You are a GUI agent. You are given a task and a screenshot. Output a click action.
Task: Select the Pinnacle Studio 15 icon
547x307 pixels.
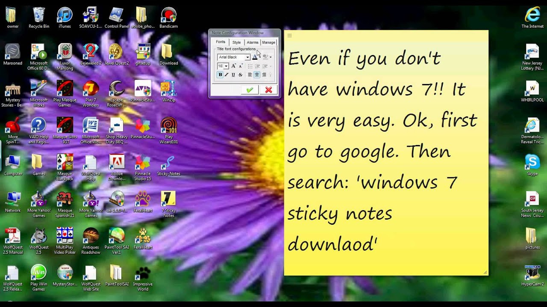143,167
